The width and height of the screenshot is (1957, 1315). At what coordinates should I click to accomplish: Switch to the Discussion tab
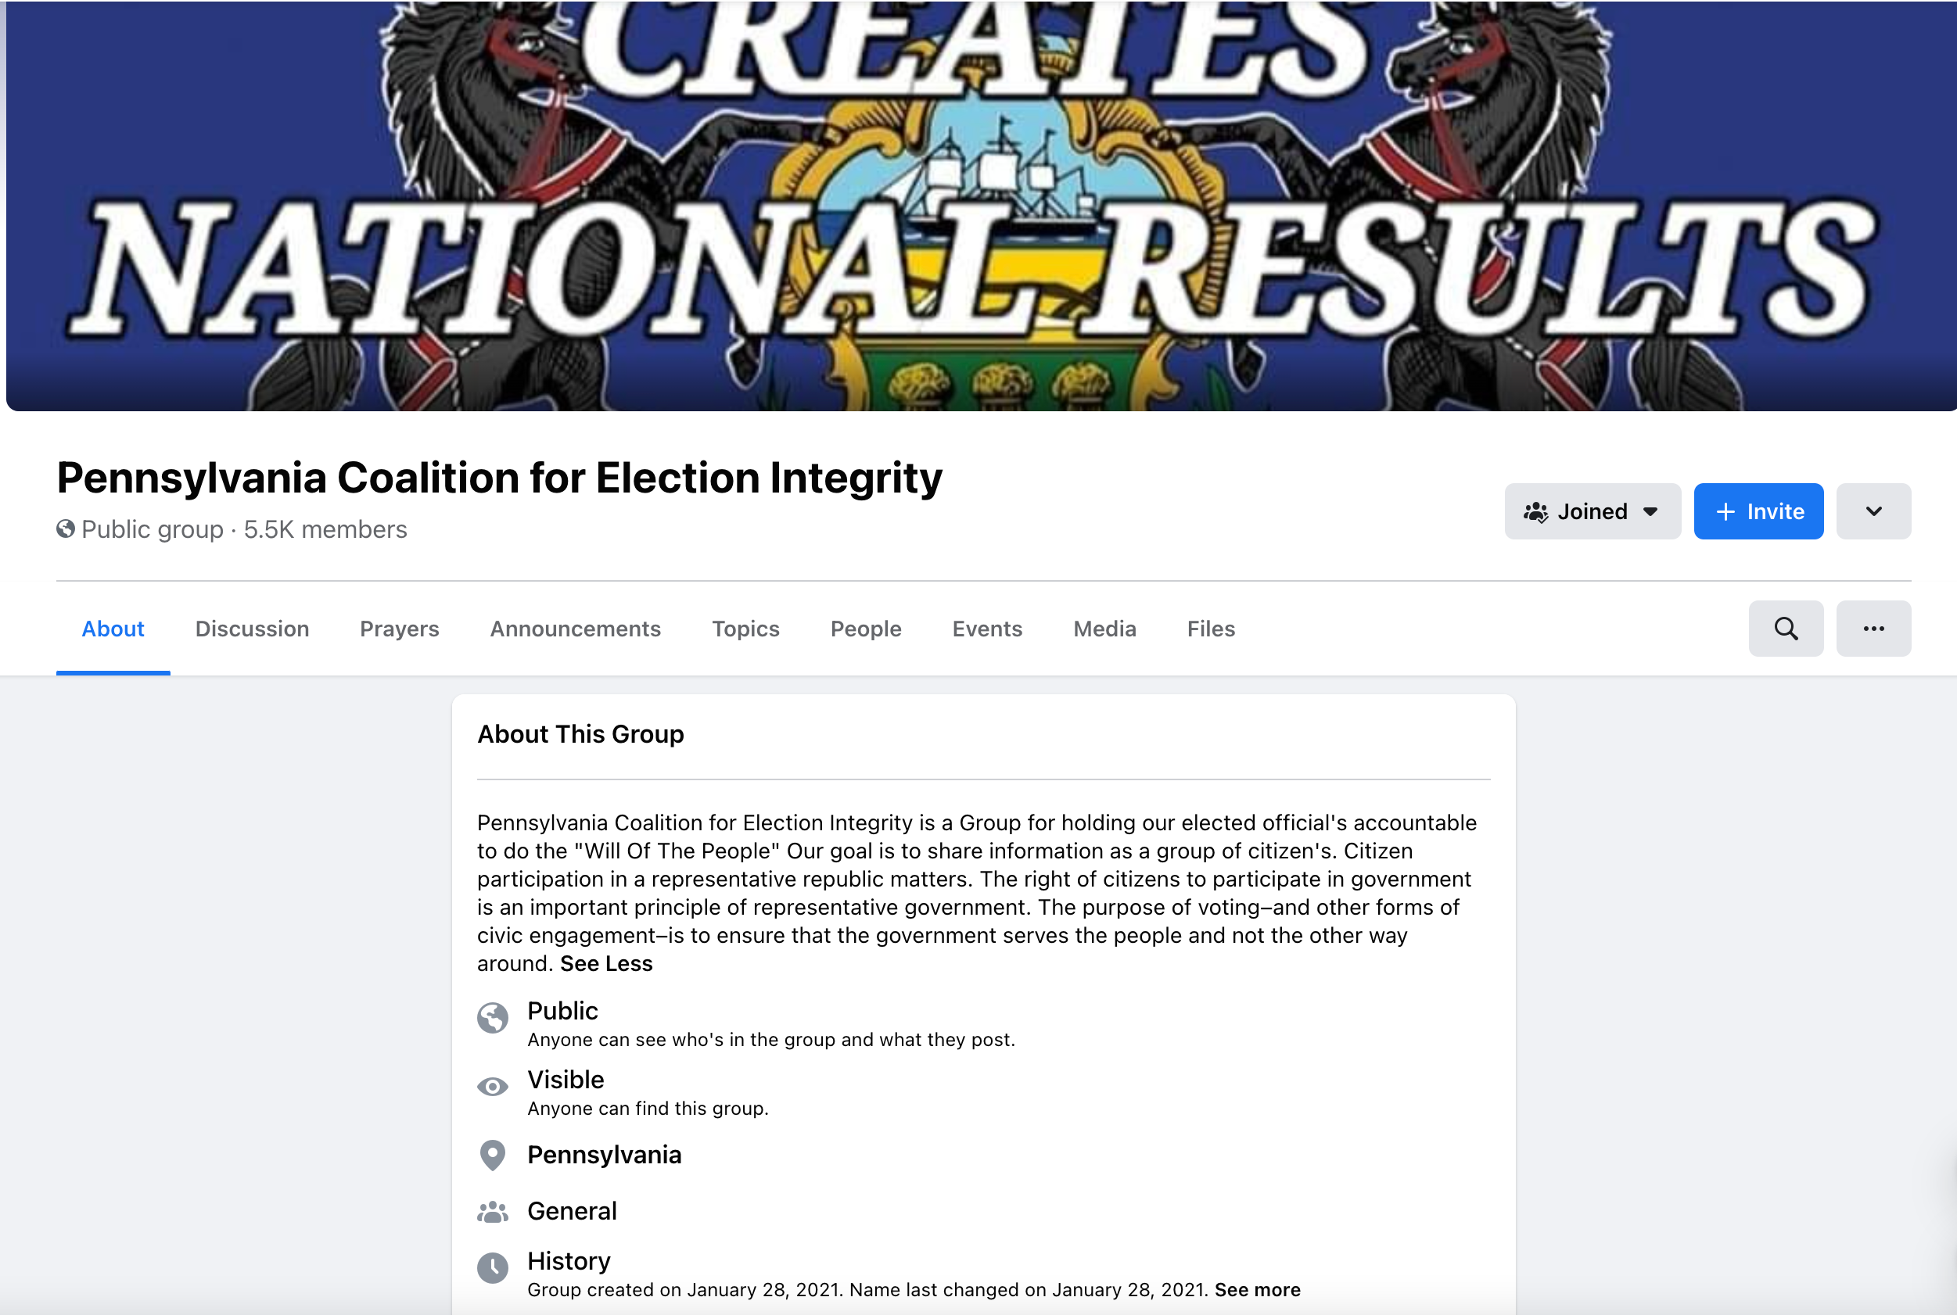coord(252,629)
